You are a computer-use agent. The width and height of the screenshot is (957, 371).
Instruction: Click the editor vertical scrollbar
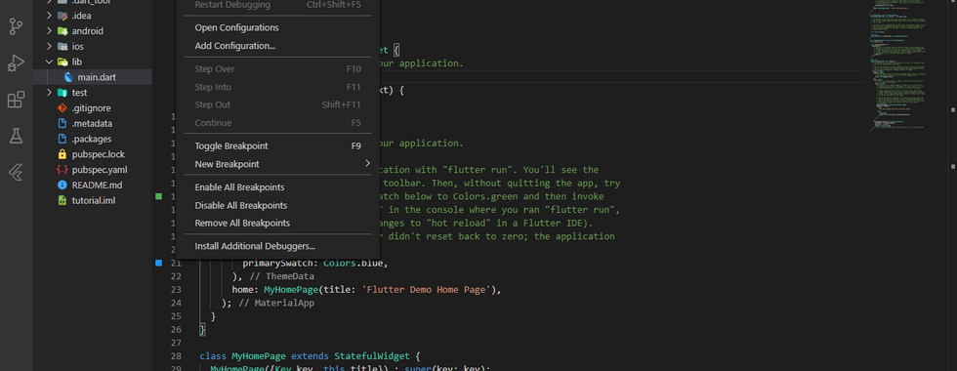[952, 185]
